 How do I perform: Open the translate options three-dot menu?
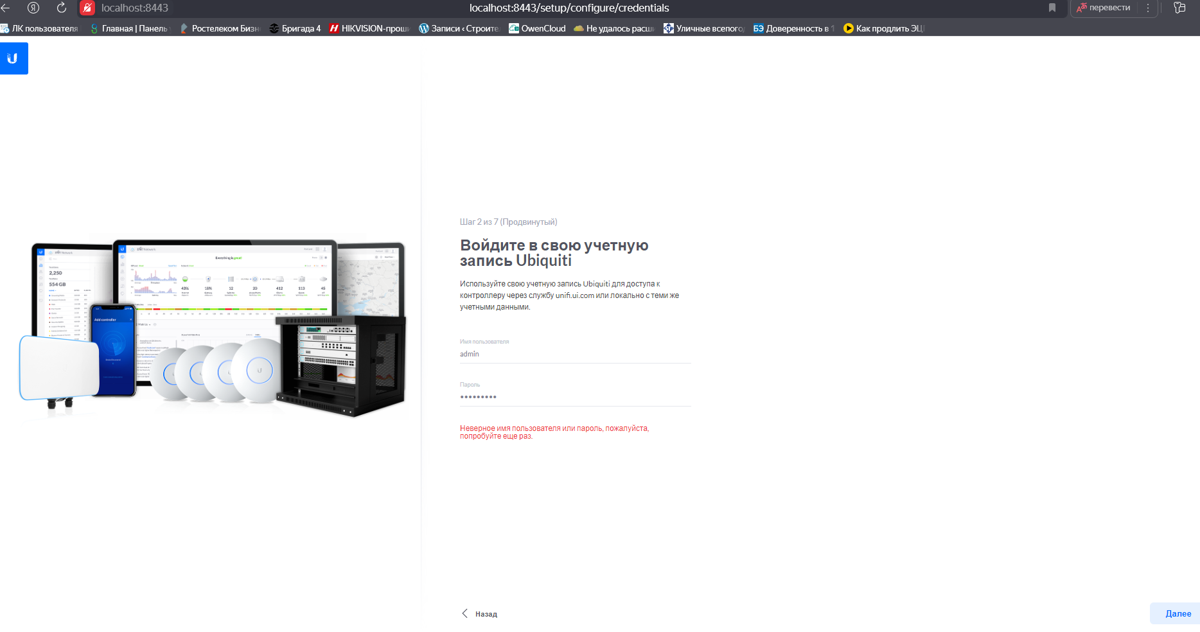pos(1148,8)
